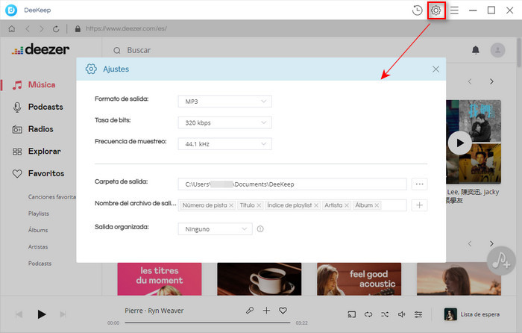Screen dimensions: 522x333
Task: Add a file name tag with plus button
Action: coord(419,205)
